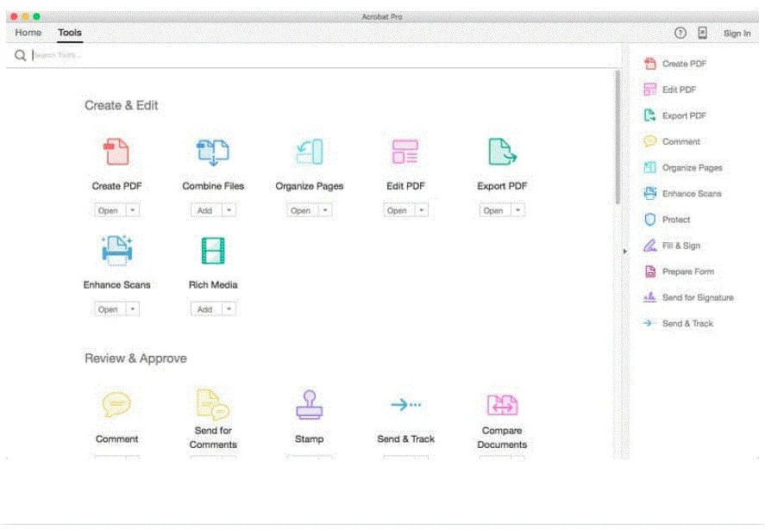Click the search magnifier icon
The height and width of the screenshot is (529, 765).
(x=20, y=56)
